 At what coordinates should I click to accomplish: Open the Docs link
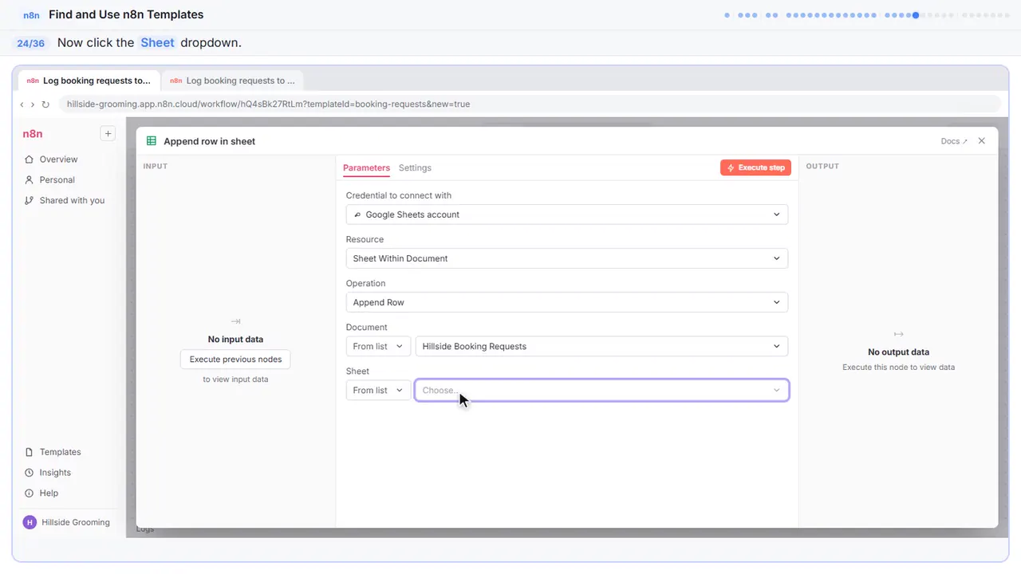954,141
